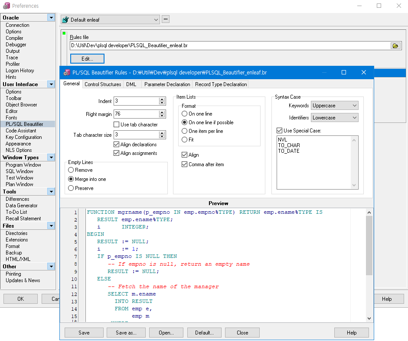
Task: Increment Tab character size with up arrow
Action: click(162, 133)
